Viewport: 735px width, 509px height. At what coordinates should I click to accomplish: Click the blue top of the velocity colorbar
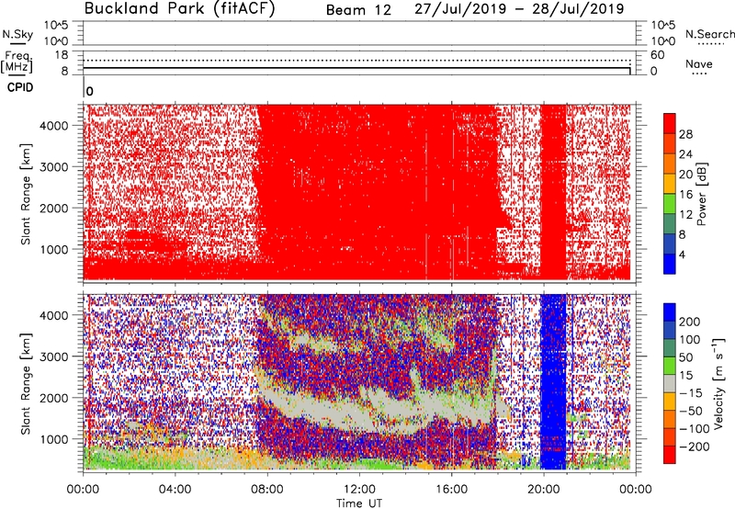click(670, 312)
